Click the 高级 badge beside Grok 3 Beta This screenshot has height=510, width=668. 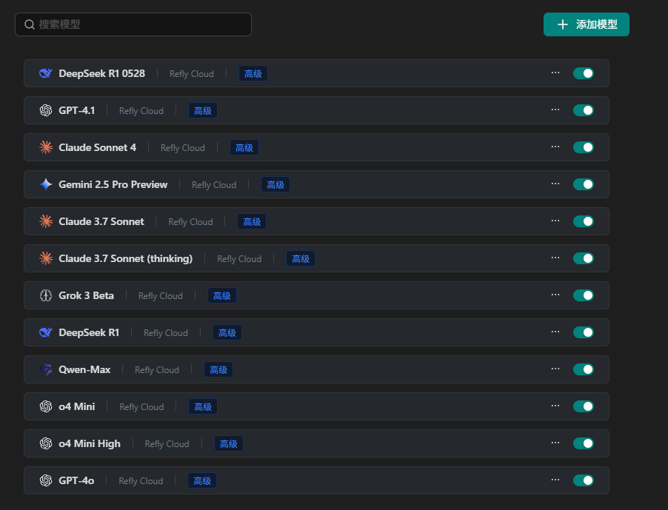222,296
